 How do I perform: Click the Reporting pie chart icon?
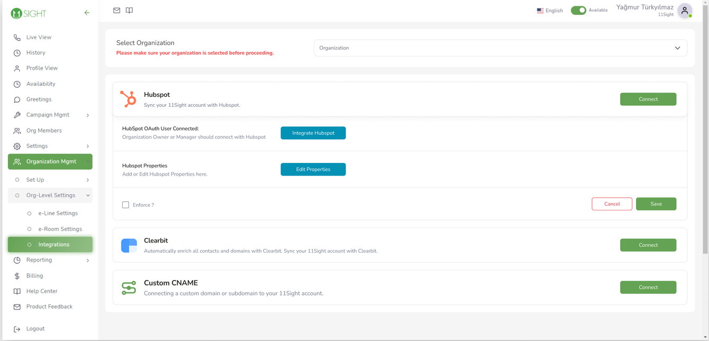(x=17, y=260)
